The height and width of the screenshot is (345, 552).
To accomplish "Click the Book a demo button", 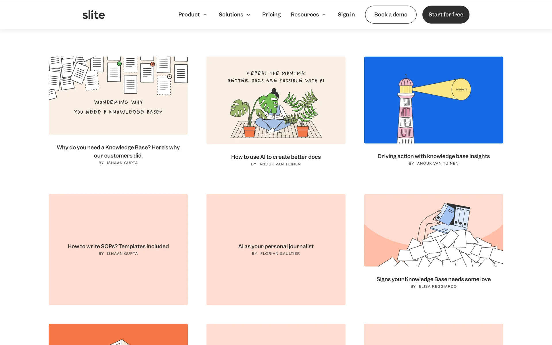I will point(390,15).
